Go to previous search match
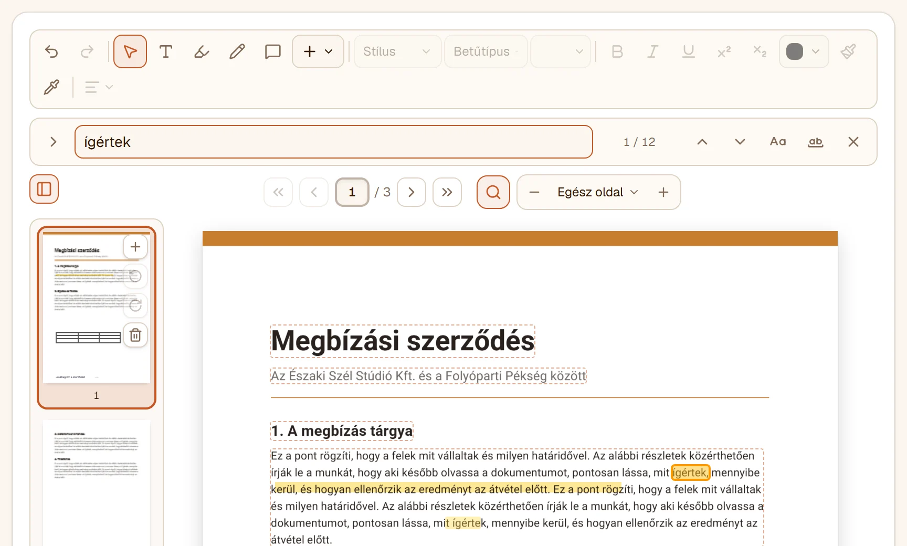 coord(702,142)
